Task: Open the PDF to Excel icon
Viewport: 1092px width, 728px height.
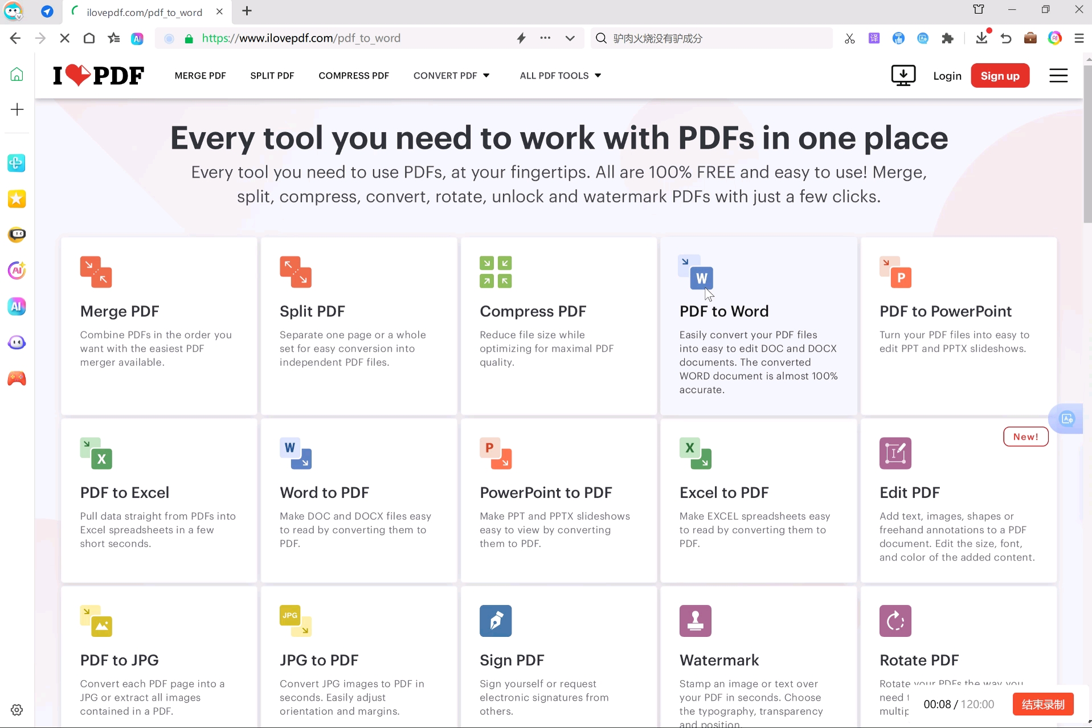Action: pyautogui.click(x=96, y=453)
